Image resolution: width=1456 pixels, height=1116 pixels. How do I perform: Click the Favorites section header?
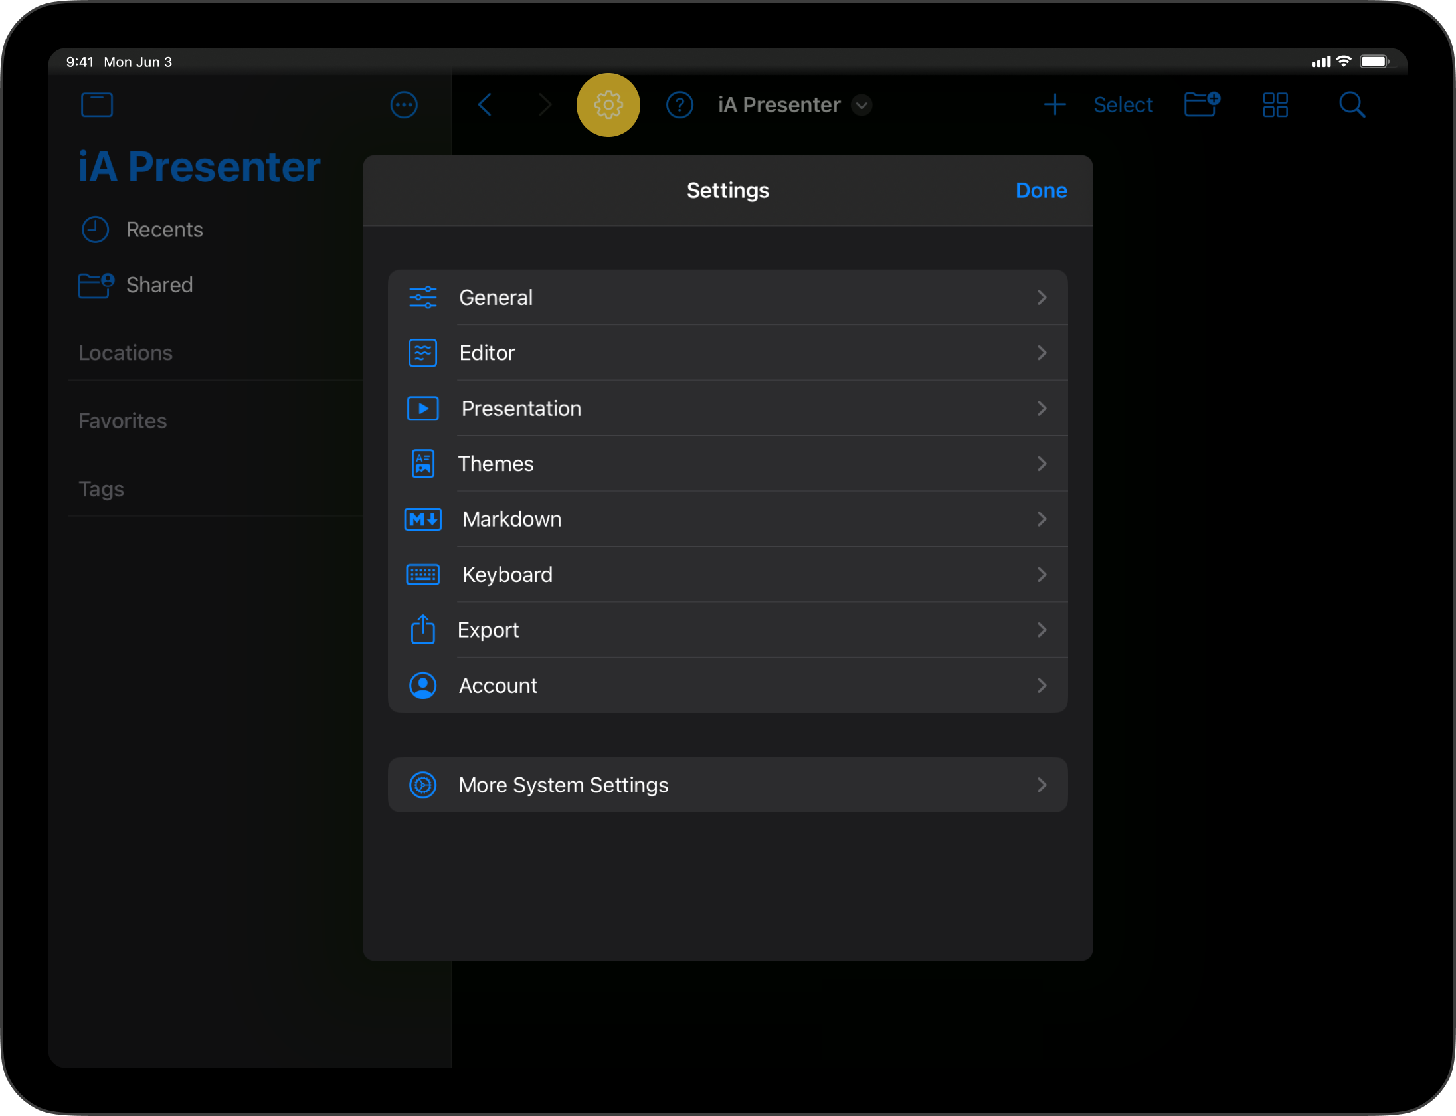point(123,421)
